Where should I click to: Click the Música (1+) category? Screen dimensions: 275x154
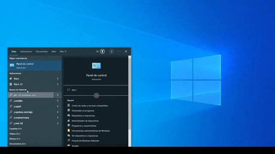click(15, 139)
